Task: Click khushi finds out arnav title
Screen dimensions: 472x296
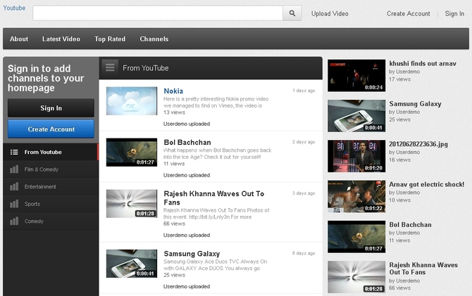Action: (x=423, y=63)
